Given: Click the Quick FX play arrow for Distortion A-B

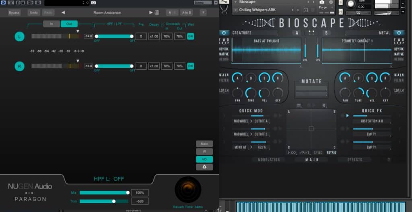Looking at the screenshot, I should tap(347, 115).
